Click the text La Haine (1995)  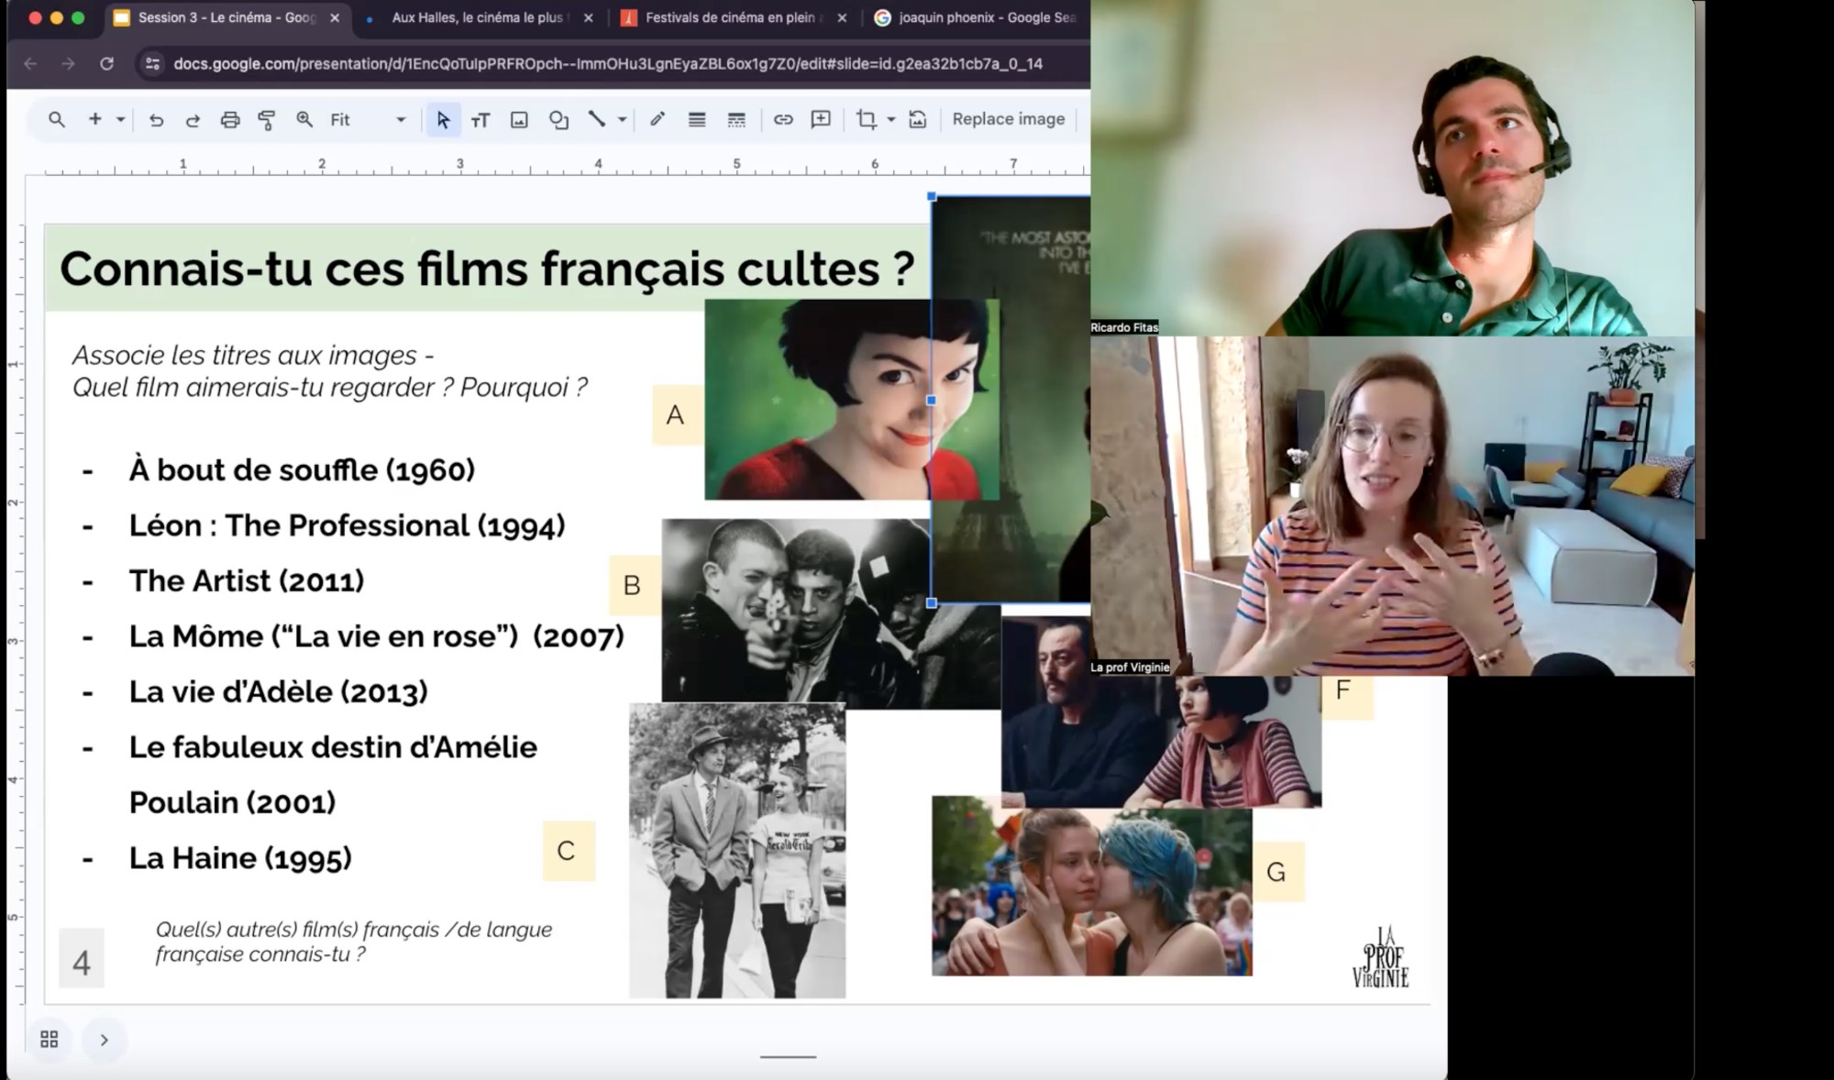tap(240, 858)
